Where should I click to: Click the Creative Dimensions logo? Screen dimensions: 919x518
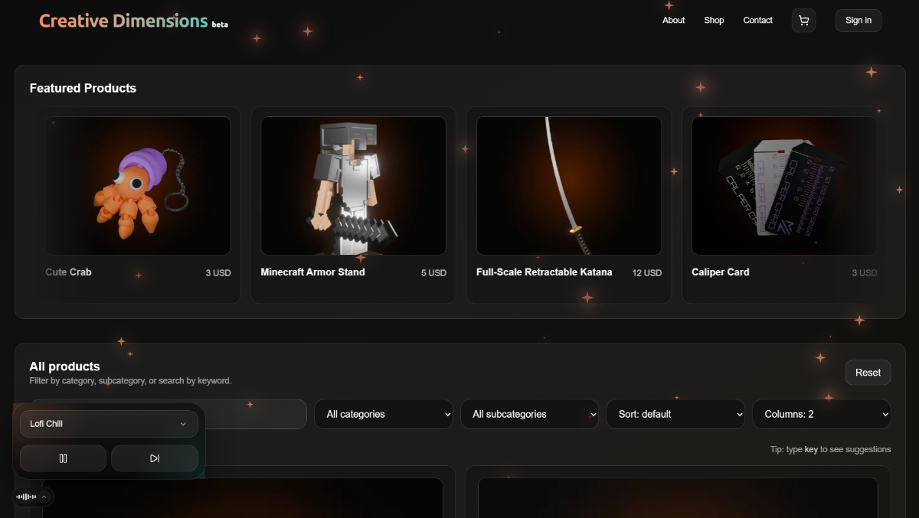point(124,21)
